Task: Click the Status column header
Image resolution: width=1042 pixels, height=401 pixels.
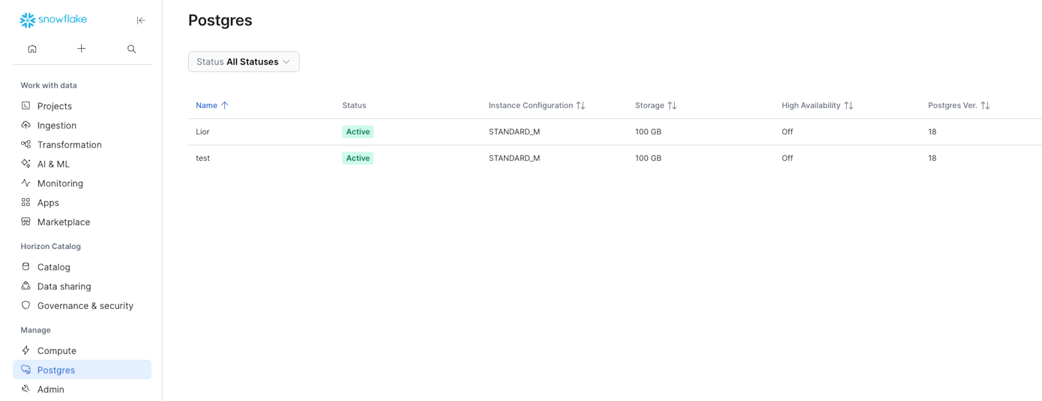Action: tap(354, 105)
